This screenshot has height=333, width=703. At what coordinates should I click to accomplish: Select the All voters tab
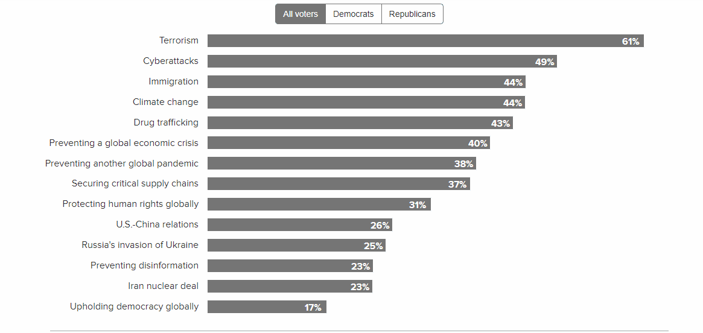[301, 14]
